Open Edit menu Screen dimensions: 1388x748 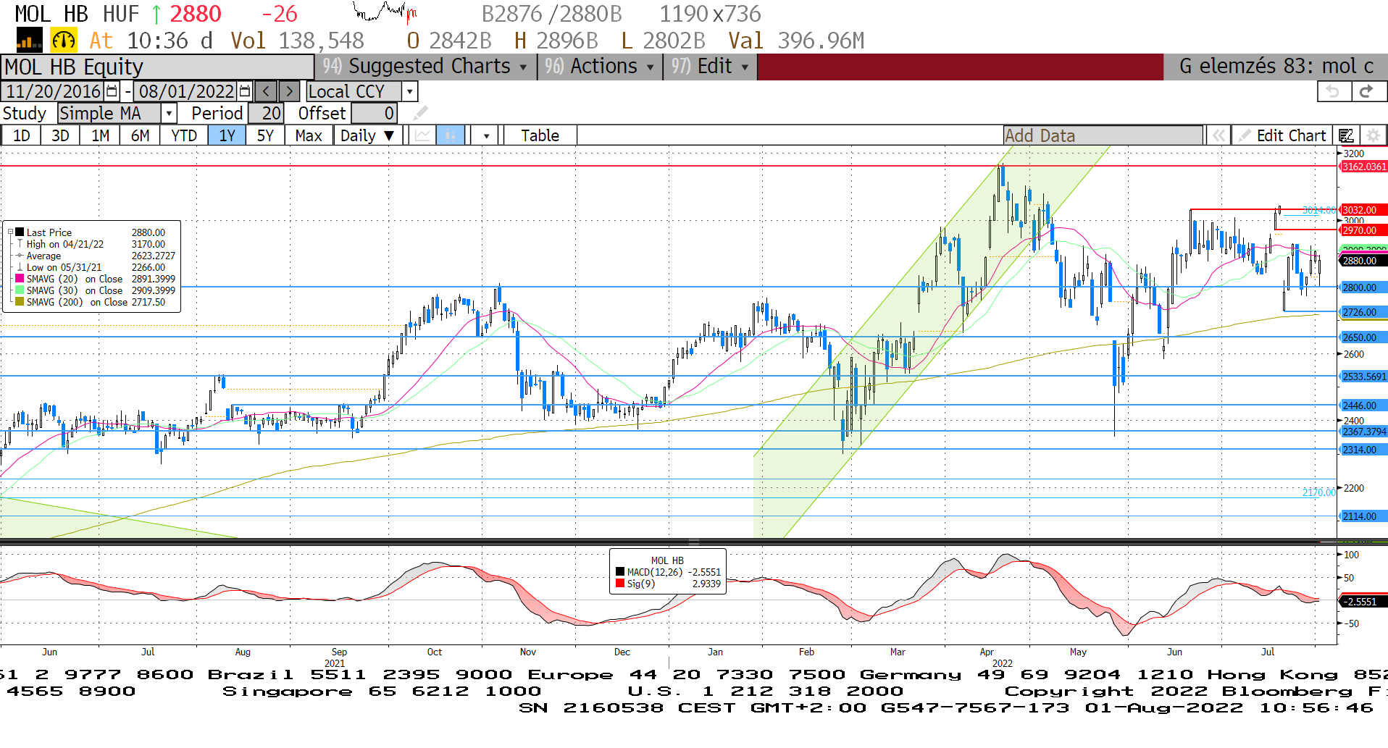point(709,66)
